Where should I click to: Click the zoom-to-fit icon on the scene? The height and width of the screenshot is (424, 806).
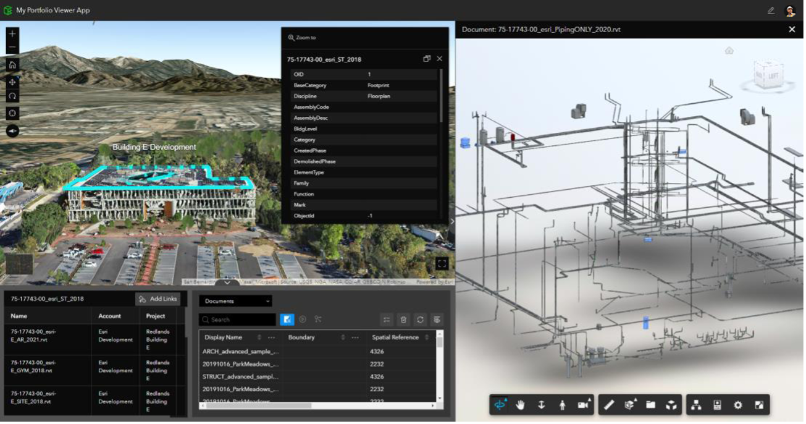pyautogui.click(x=442, y=262)
